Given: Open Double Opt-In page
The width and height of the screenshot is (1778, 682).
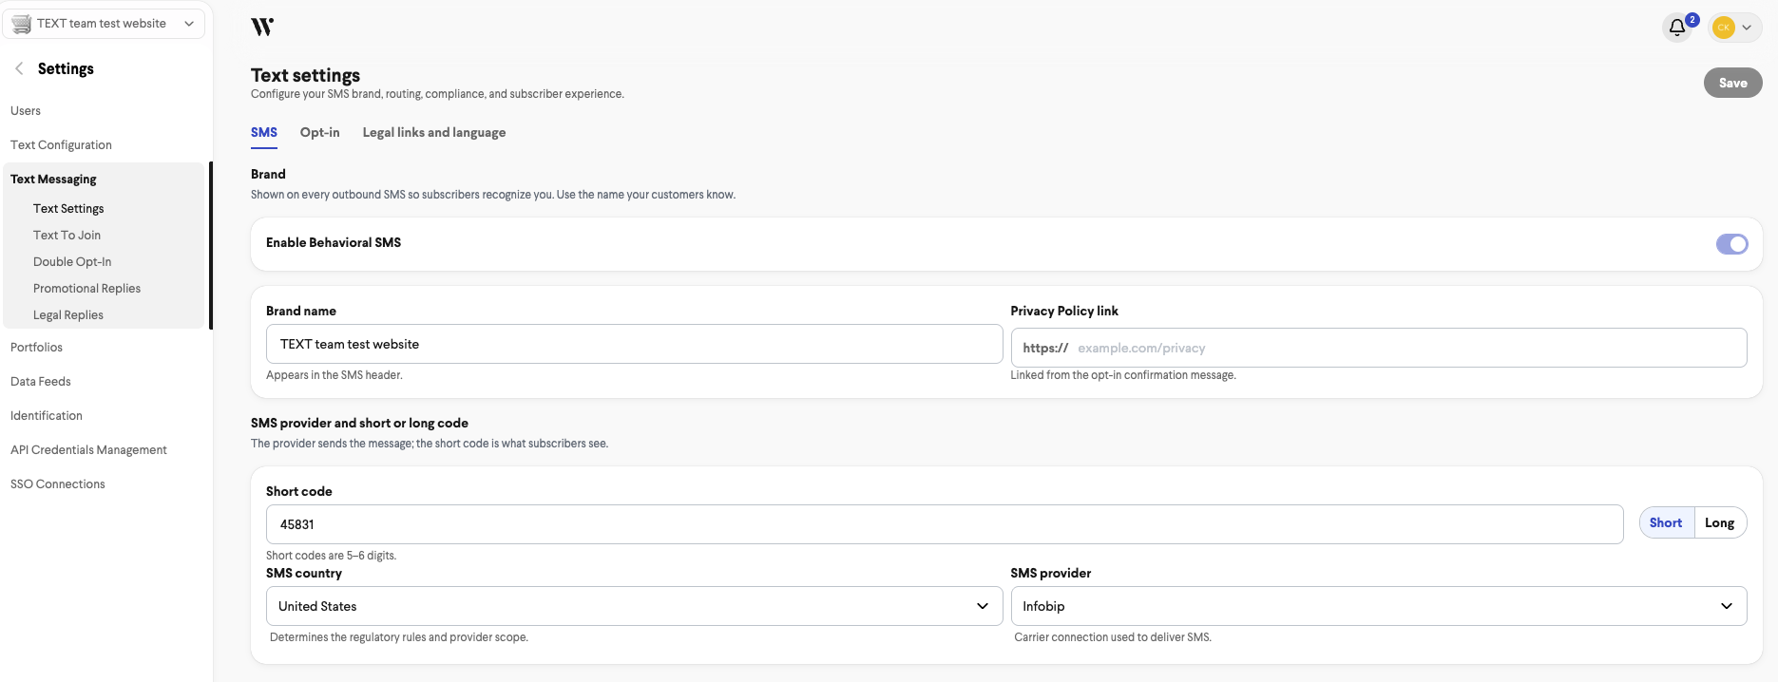Looking at the screenshot, I should click(72, 262).
